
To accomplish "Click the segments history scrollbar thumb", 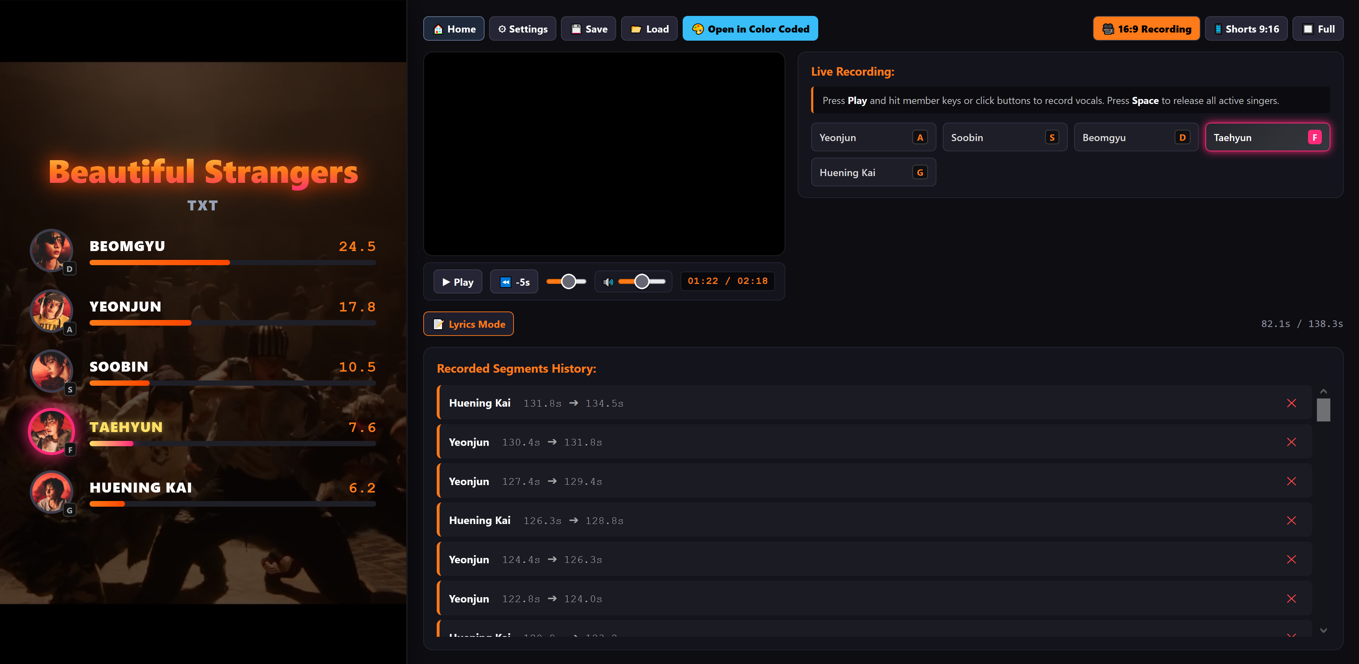I will click(1323, 410).
